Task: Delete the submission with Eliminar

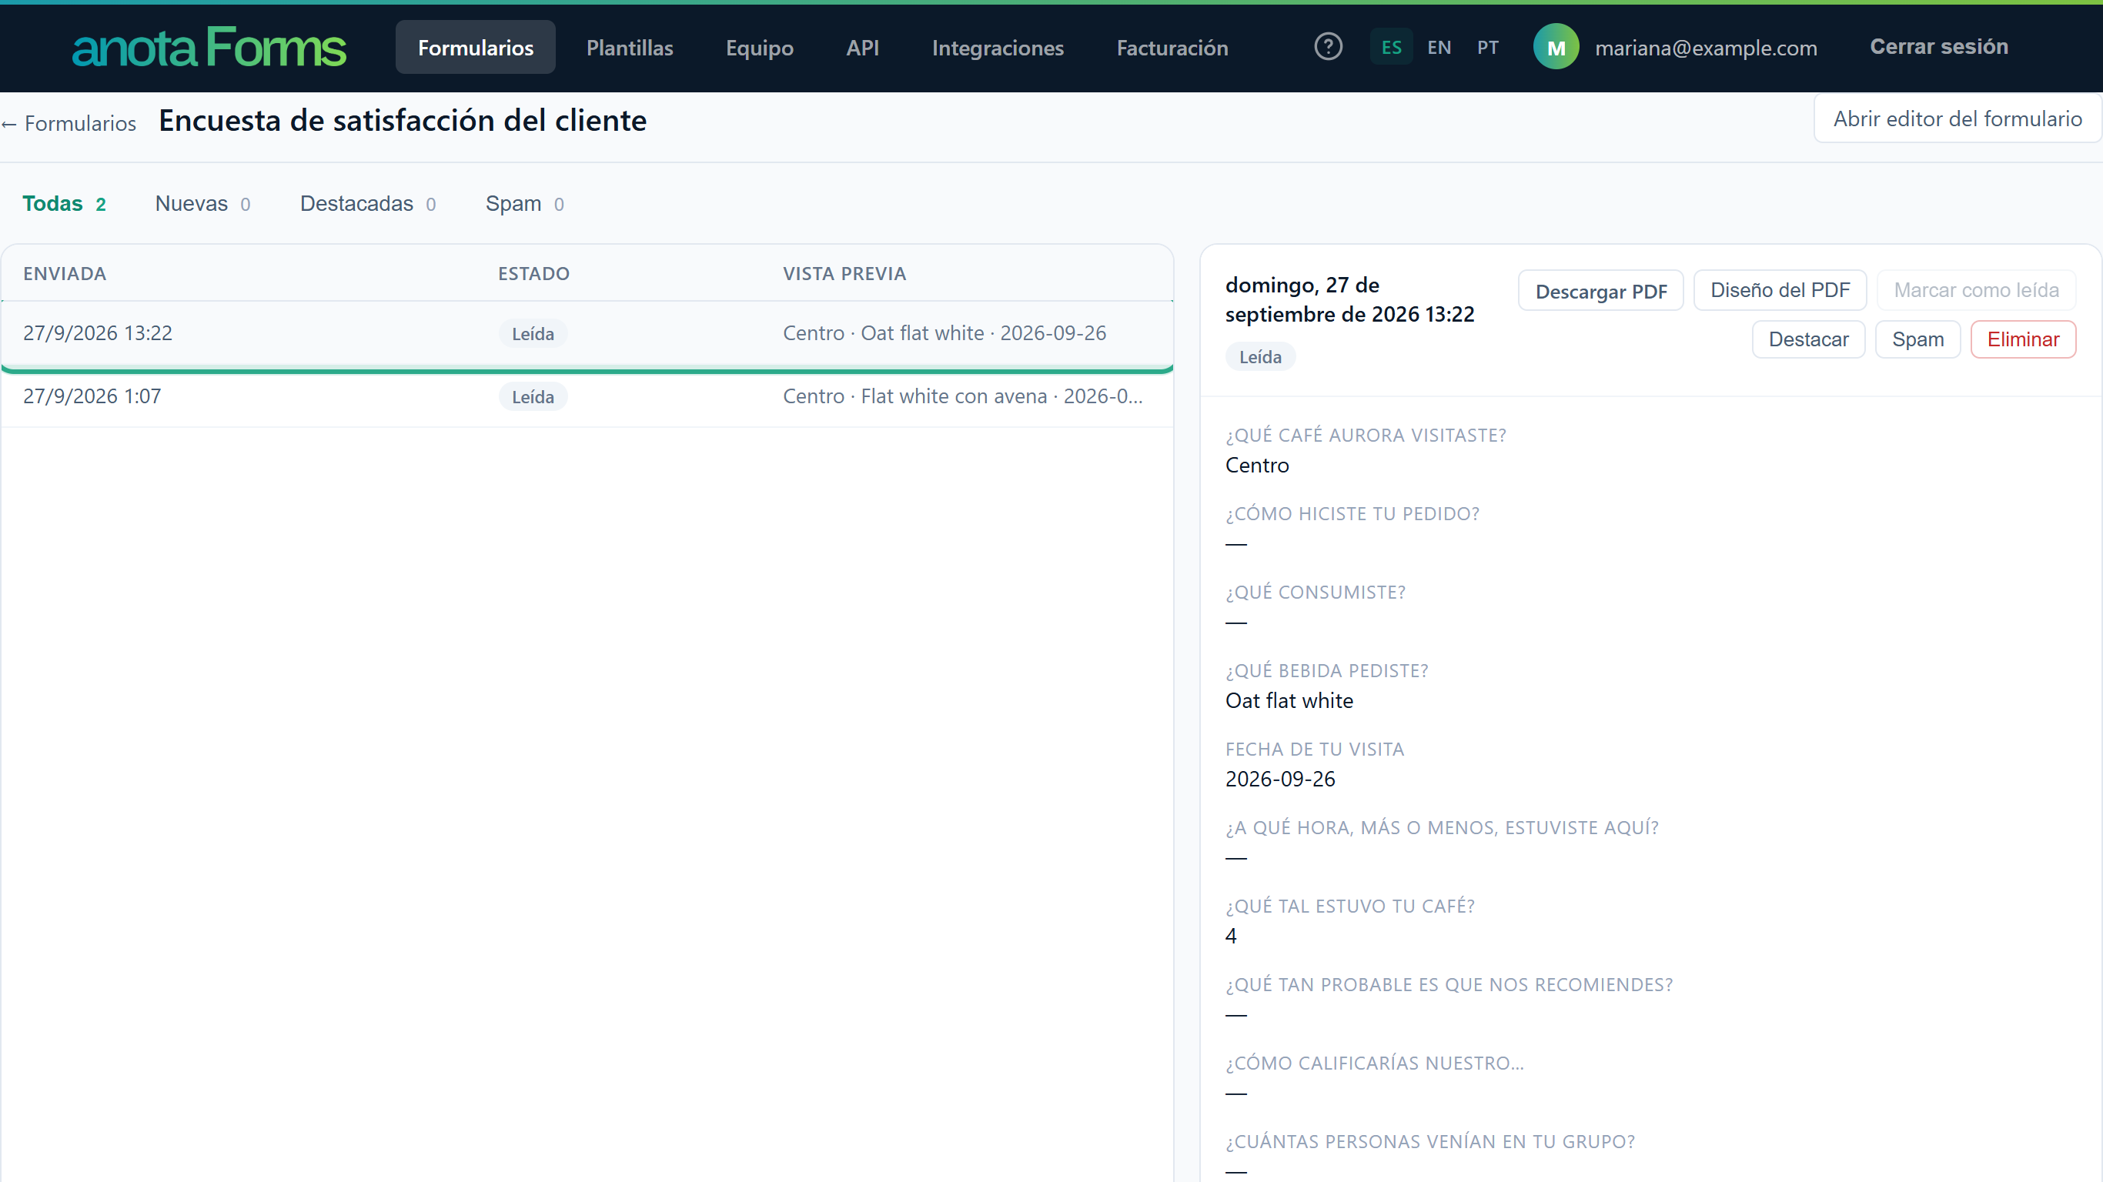Action: [2022, 339]
